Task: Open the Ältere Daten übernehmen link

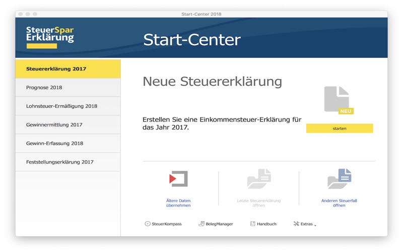Action: [178, 203]
